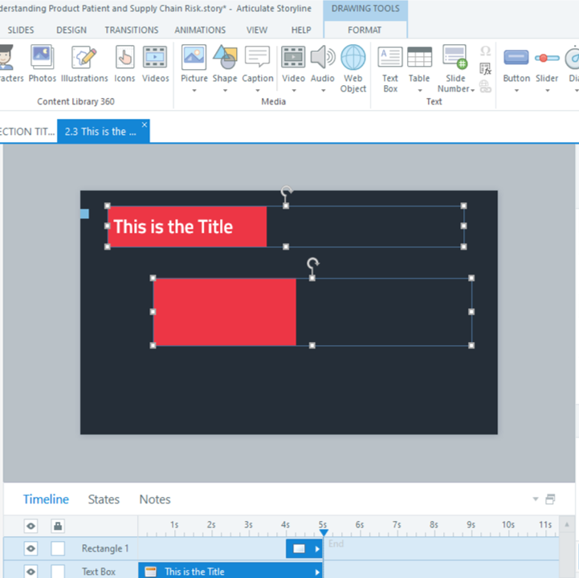Select the lower red rectangle on slide

[x=225, y=312]
